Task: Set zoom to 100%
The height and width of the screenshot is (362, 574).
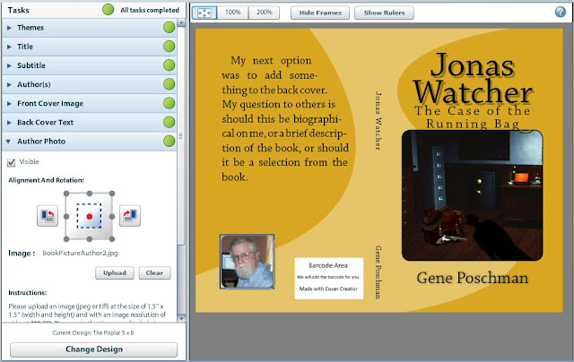Action: [x=233, y=13]
